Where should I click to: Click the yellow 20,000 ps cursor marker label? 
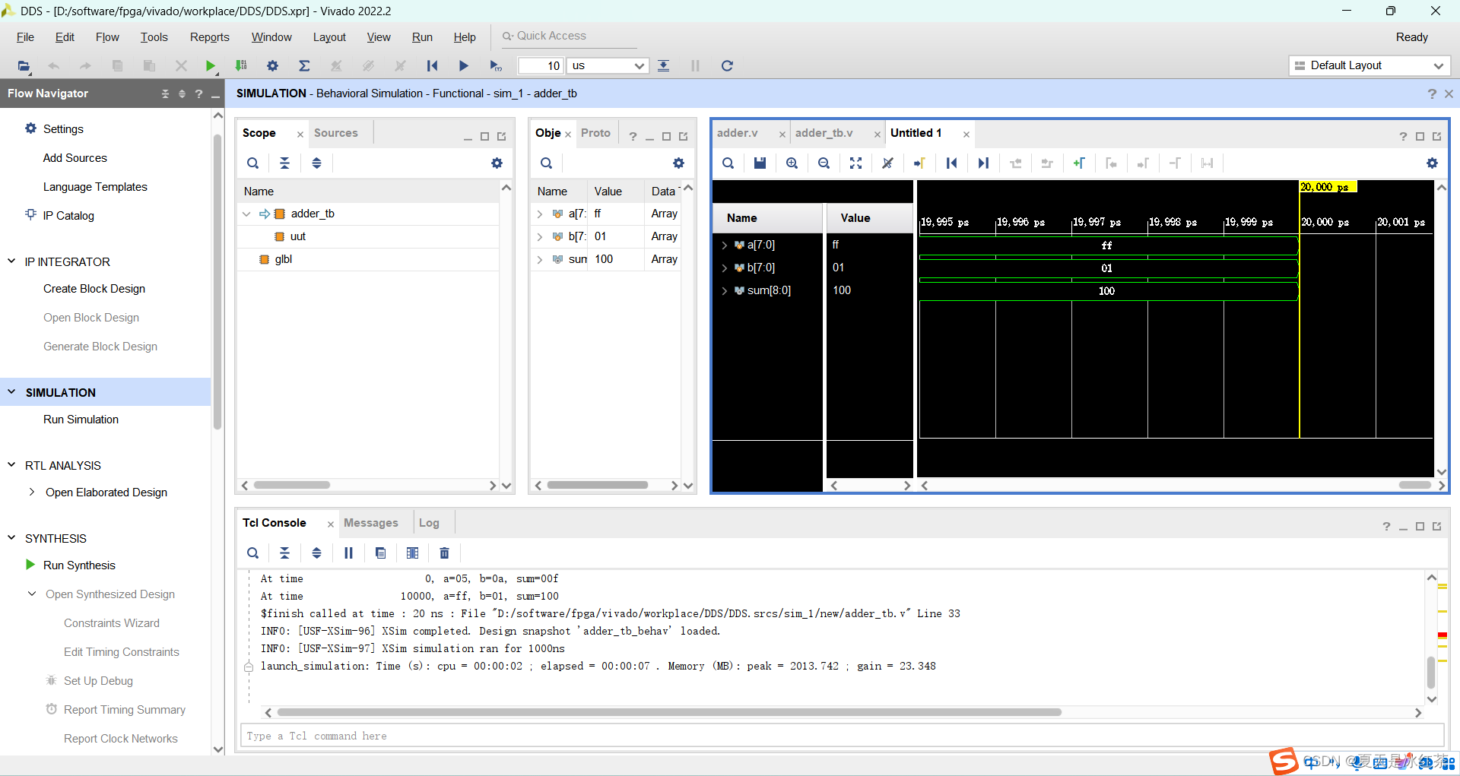click(1328, 187)
